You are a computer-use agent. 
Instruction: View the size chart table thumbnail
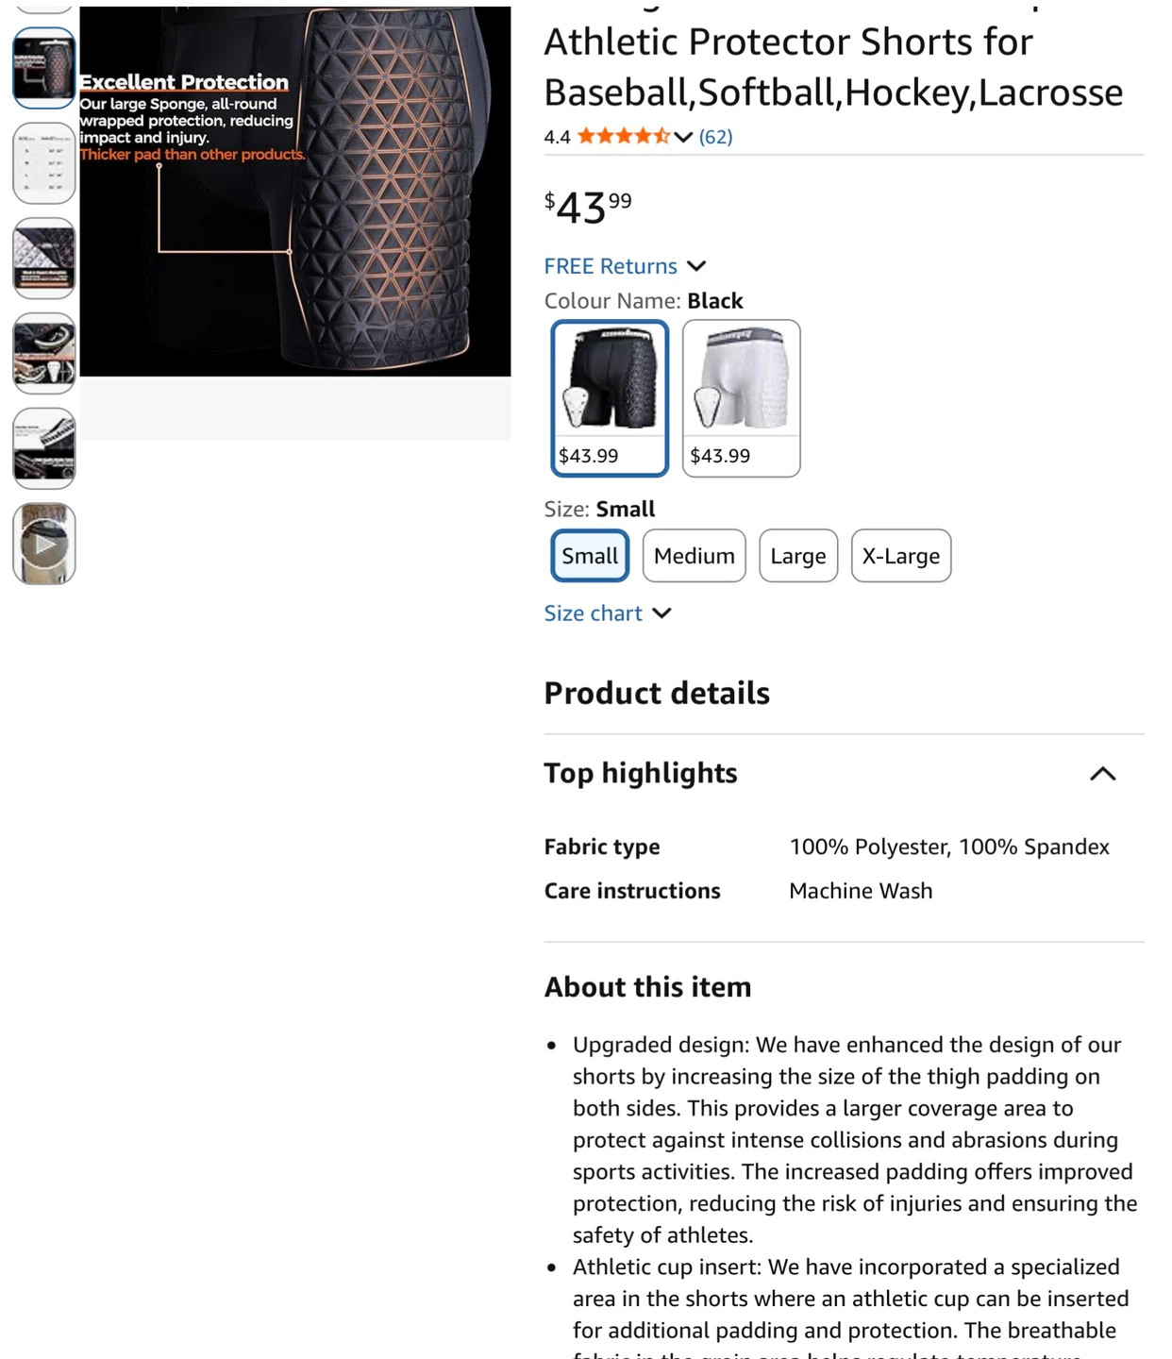click(44, 163)
